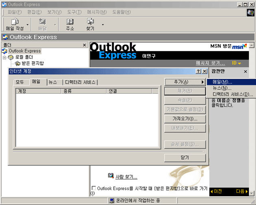Click the 종류 column header
256x205 pixels.
click(x=84, y=91)
